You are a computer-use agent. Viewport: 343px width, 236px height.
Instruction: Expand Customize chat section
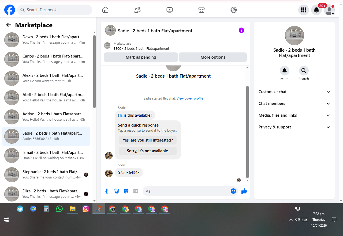pyautogui.click(x=294, y=92)
